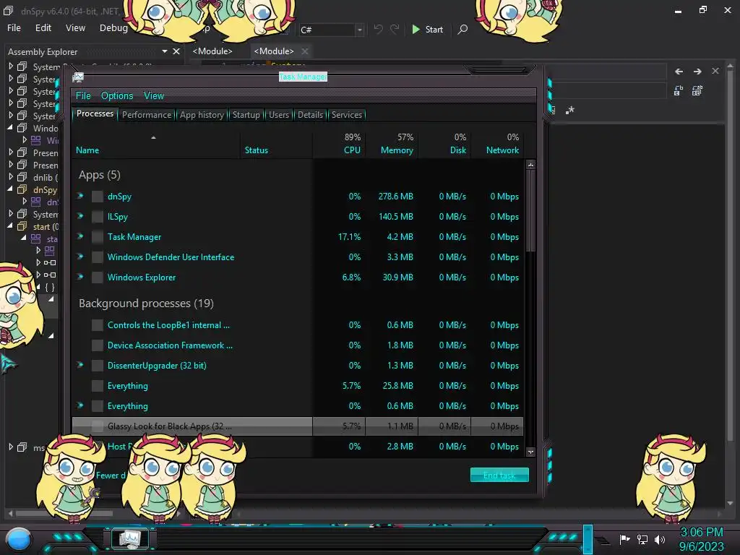Open the C# language dropdown
740x555 pixels.
(x=360, y=30)
